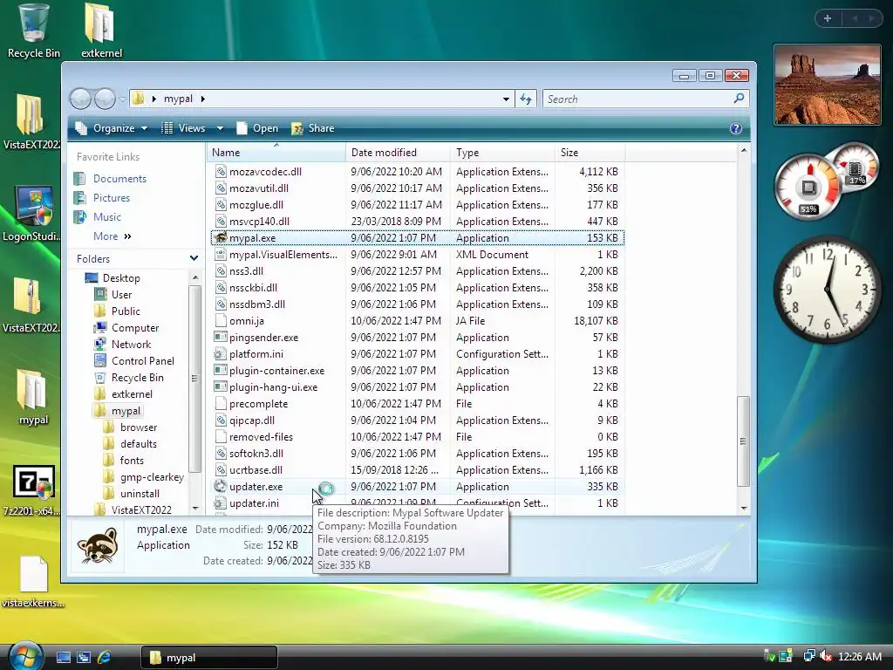
Task: Click the mypal.exe raccoon icon in list
Action: coord(221,238)
